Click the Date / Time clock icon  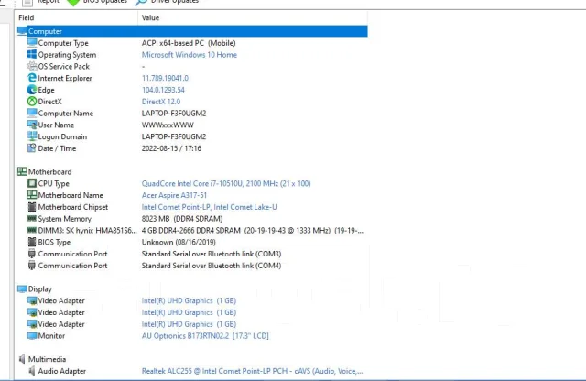tap(32, 148)
